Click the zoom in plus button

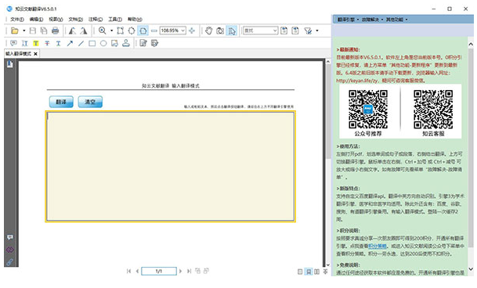(x=192, y=31)
